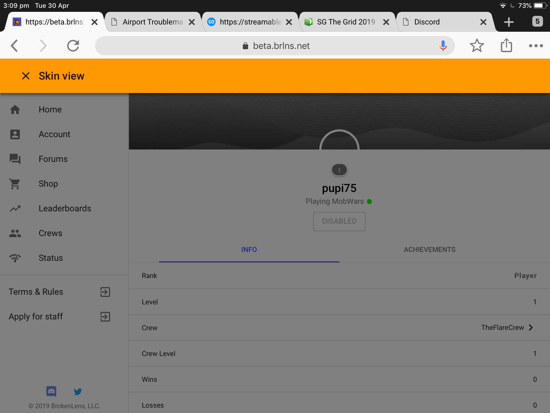Click the Losses row label
Screen dimensions: 550x413
153,405
